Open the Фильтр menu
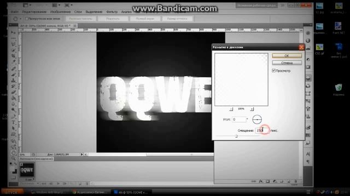 [x=112, y=11]
